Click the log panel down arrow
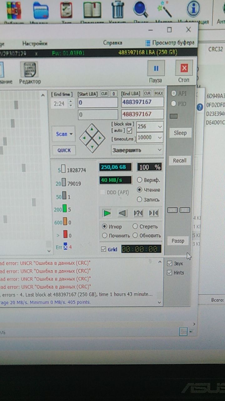The image size is (225, 401). 160,302
